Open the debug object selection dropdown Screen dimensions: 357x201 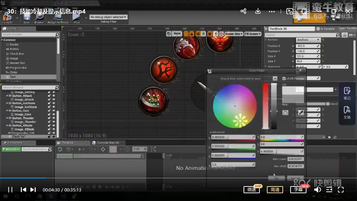[x=108, y=17]
